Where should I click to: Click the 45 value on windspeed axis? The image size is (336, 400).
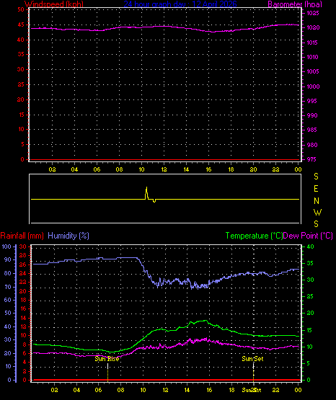pyautogui.click(x=21, y=25)
